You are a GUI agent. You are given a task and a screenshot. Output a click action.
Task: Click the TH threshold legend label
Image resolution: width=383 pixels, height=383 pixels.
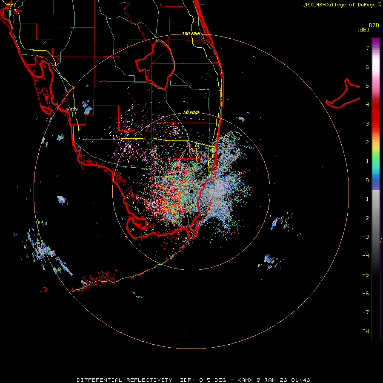[x=366, y=332]
